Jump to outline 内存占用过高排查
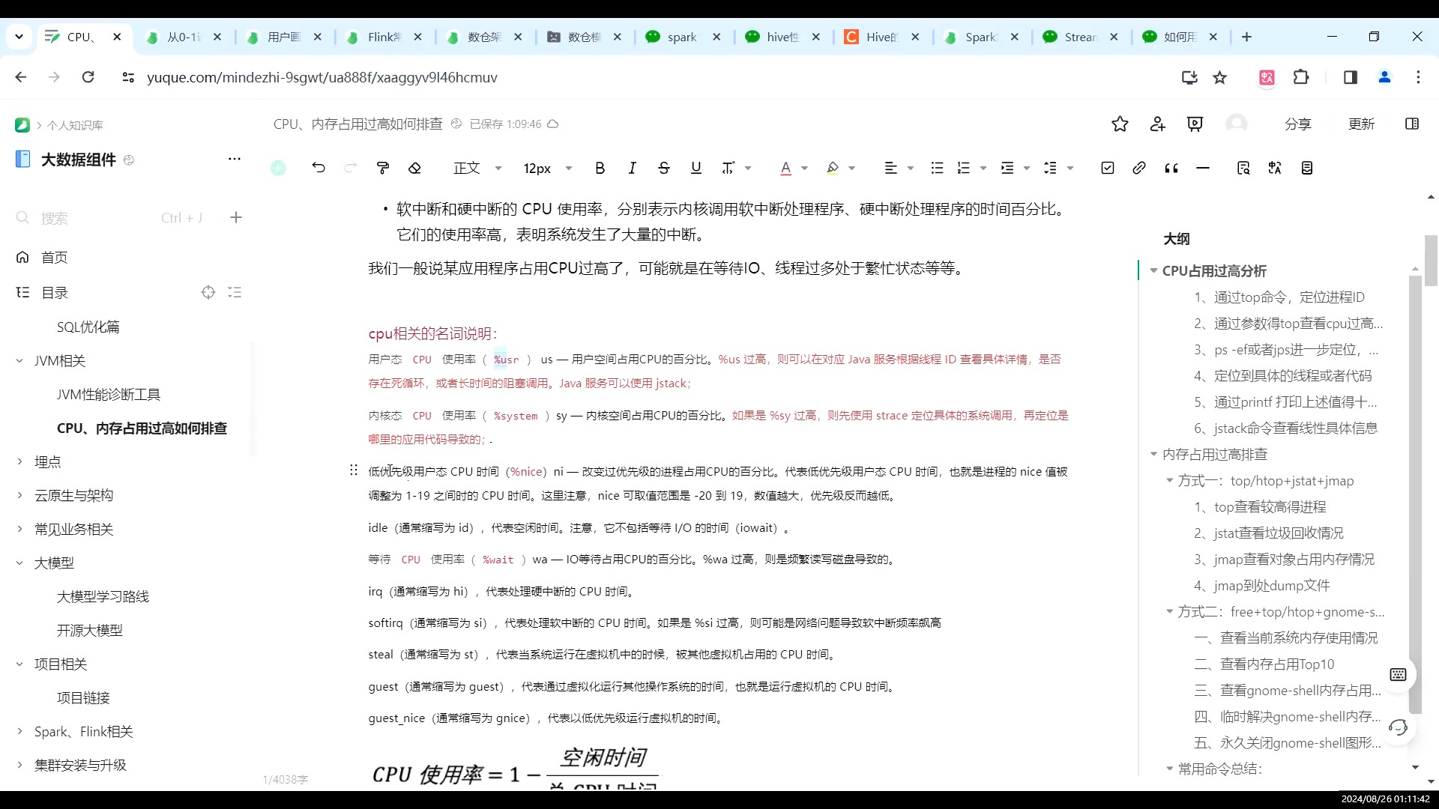Screen dimensions: 1439x809 1214,454
